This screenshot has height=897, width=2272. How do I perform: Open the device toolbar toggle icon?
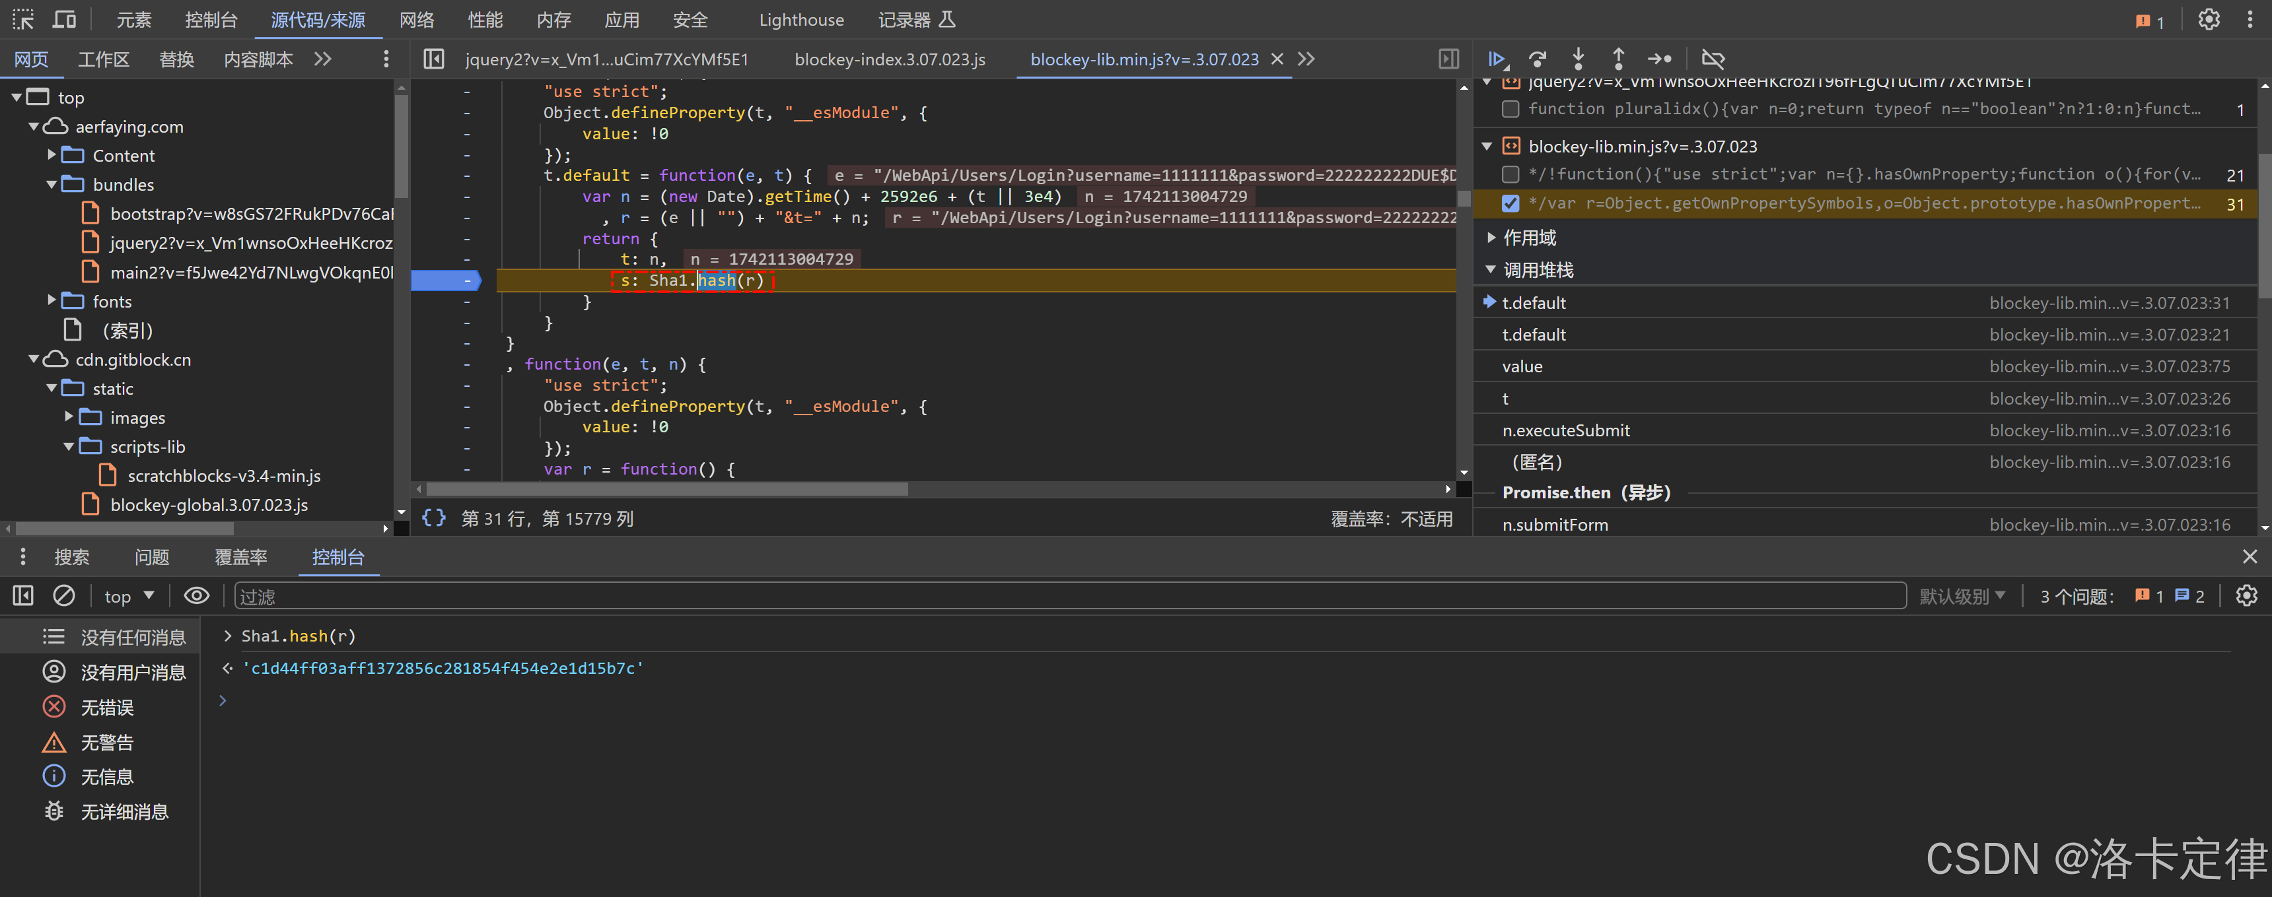click(x=64, y=19)
